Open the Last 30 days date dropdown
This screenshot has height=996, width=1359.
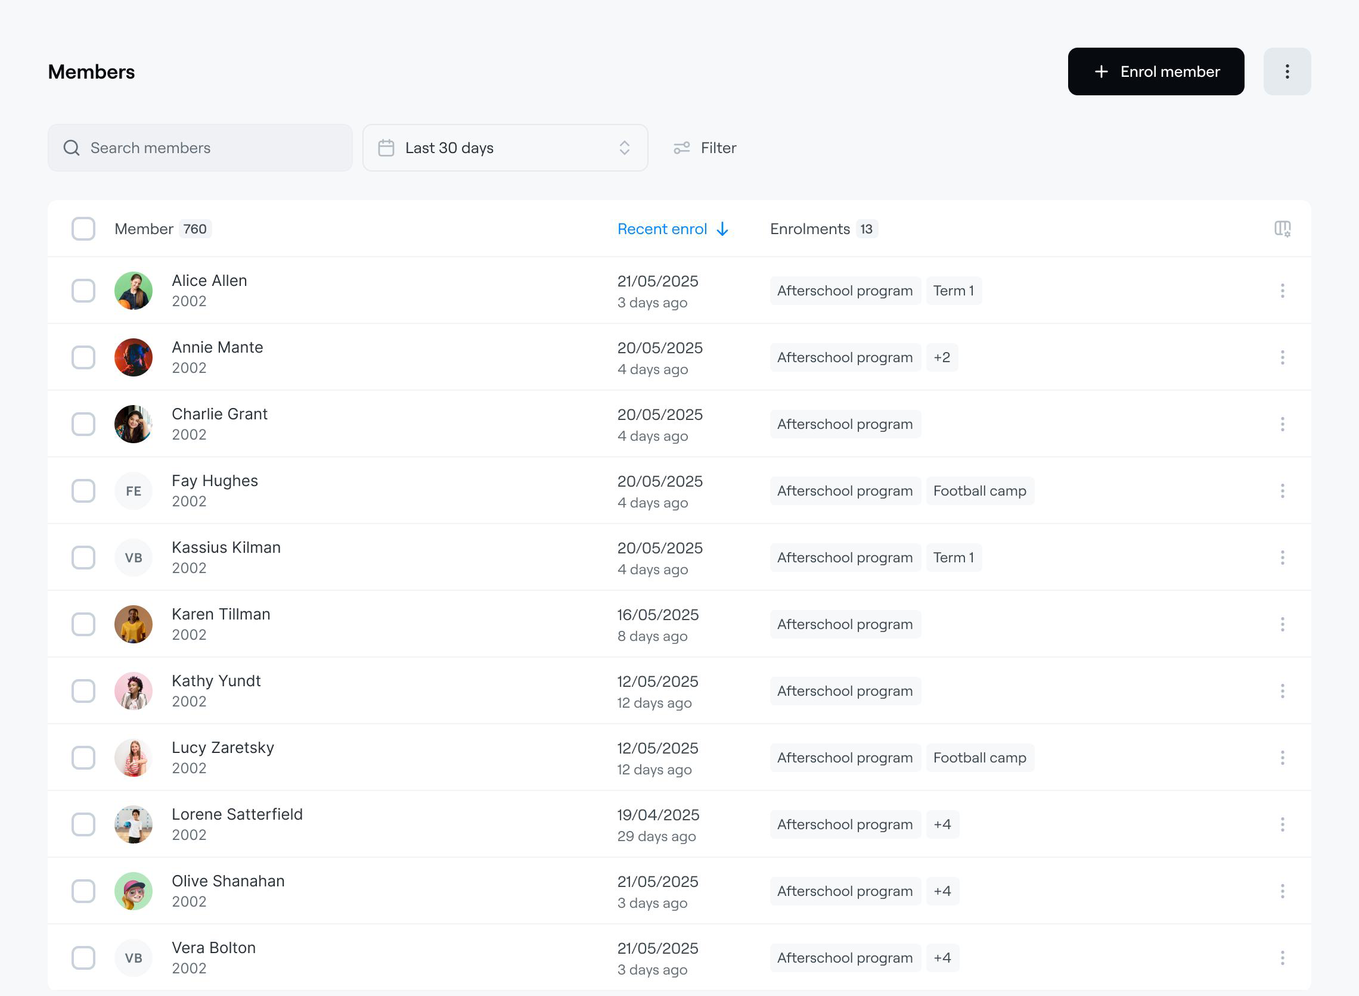505,148
